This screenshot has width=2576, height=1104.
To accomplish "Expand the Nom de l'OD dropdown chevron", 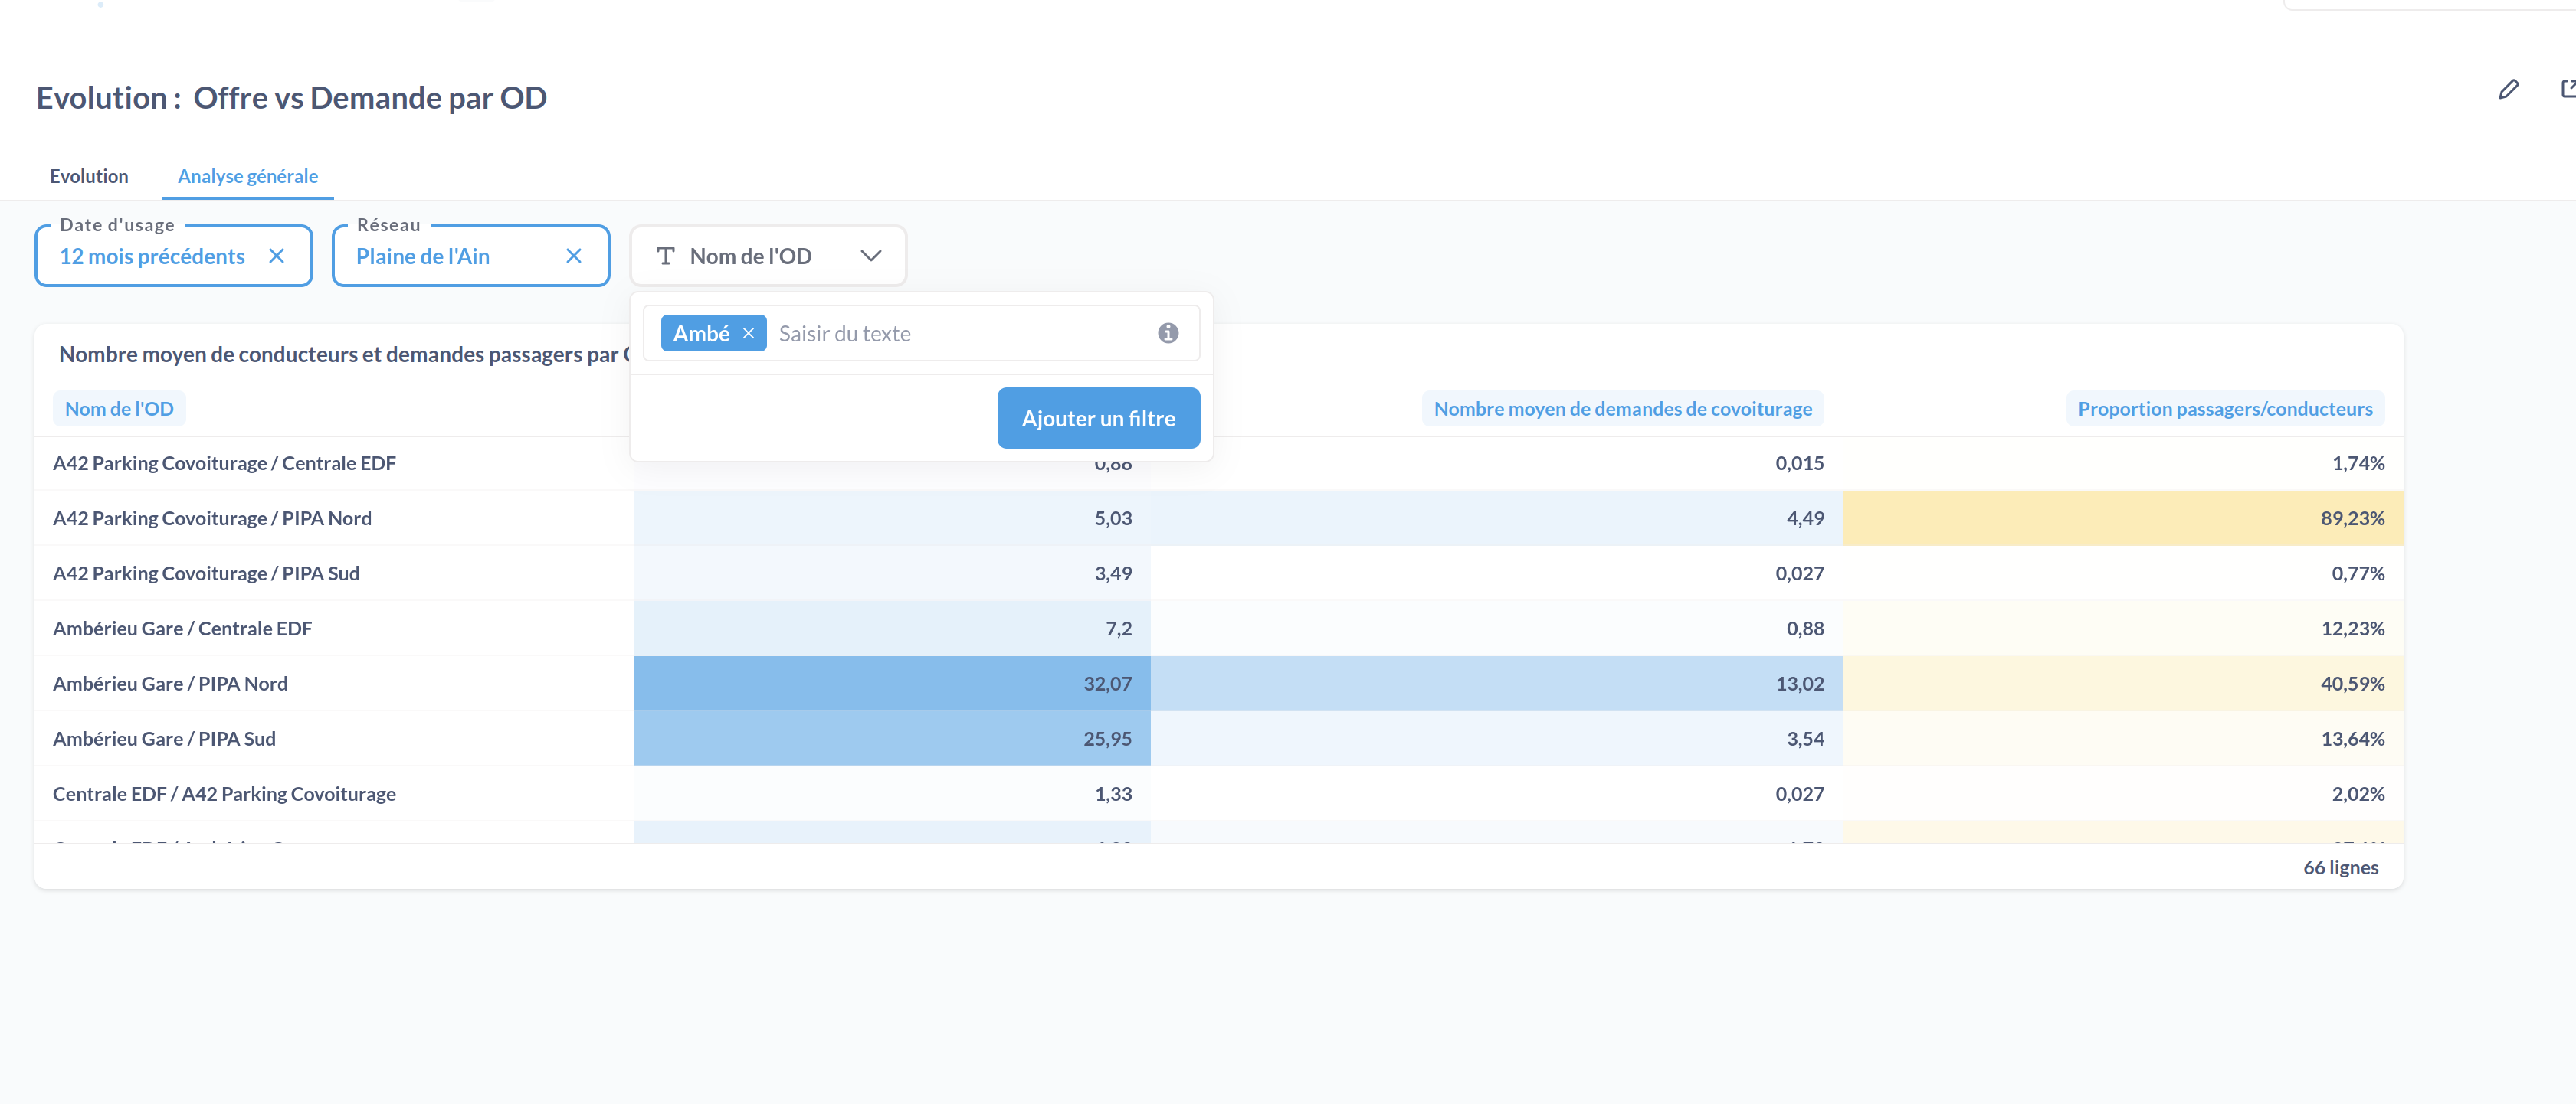I will 871,256.
